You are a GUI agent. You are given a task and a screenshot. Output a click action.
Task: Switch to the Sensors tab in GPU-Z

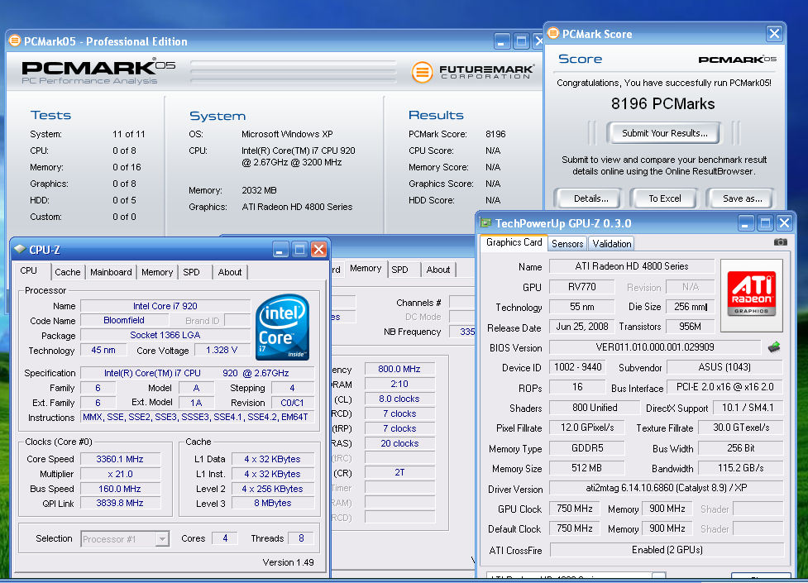click(567, 244)
